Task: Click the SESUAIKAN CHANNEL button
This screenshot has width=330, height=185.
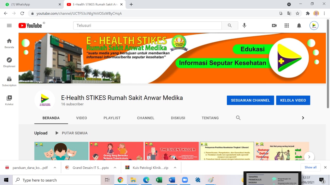Action: pos(250,100)
